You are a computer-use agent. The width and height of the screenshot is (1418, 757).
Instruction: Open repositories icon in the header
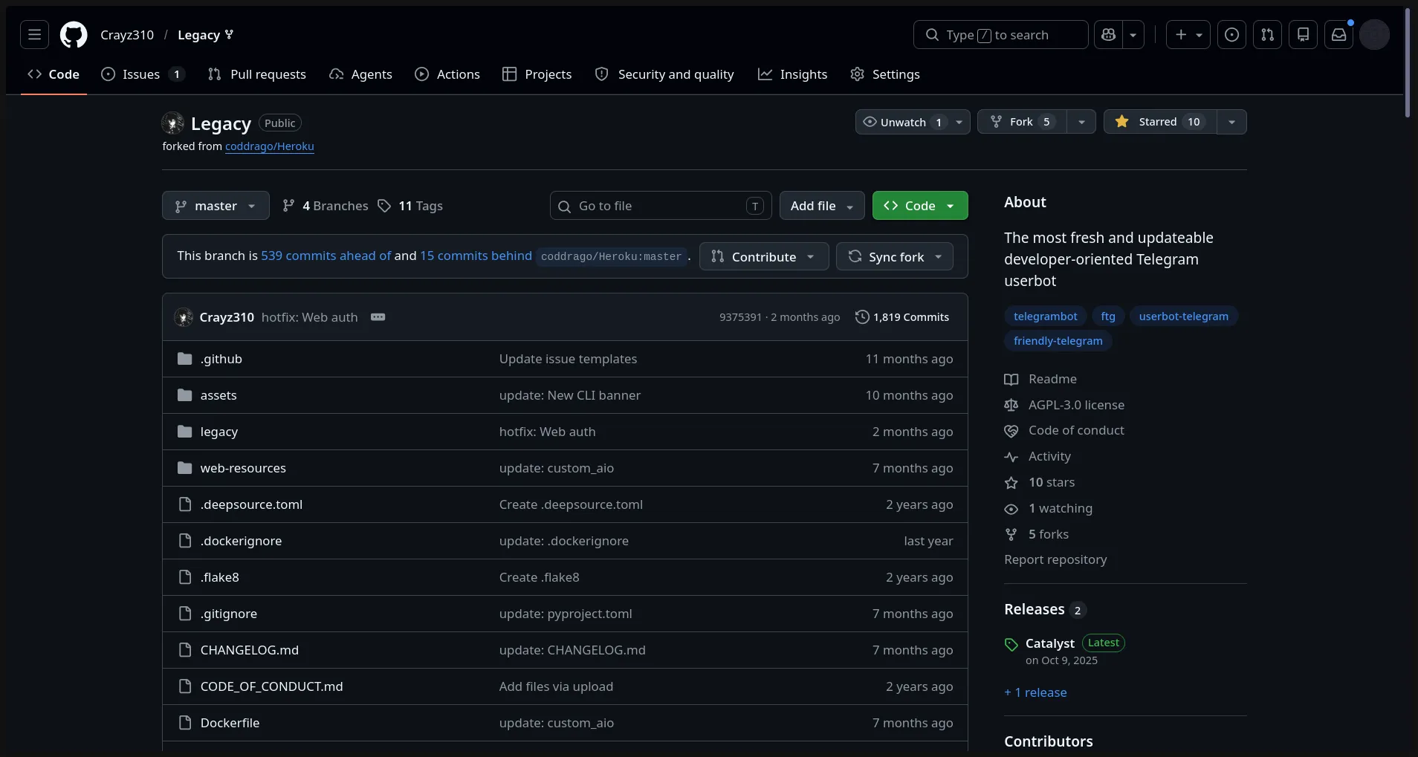[x=1303, y=35]
